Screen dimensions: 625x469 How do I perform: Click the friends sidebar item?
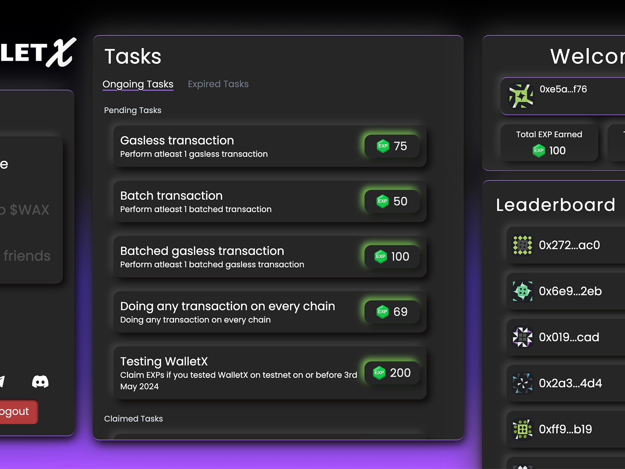pos(25,256)
